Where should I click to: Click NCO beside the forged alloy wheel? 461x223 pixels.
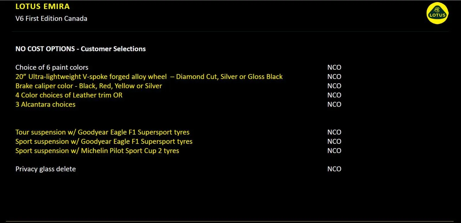click(x=334, y=77)
